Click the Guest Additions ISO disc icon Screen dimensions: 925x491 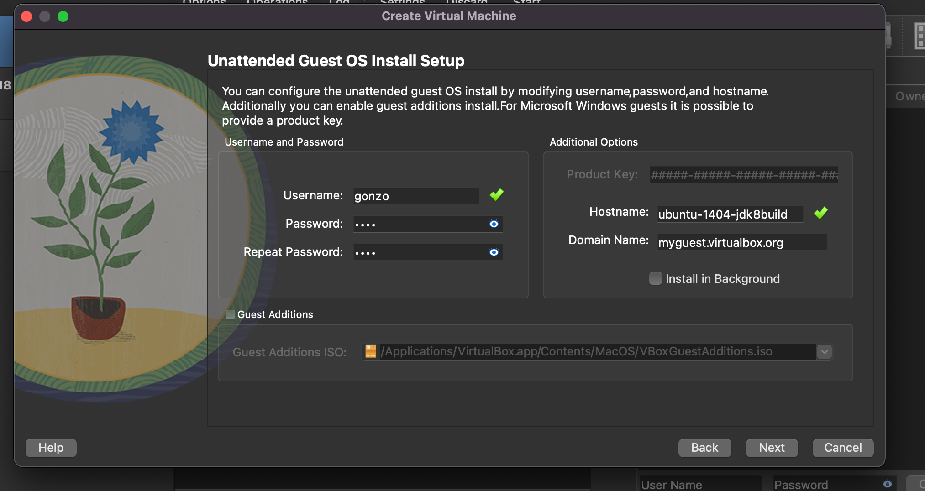tap(371, 351)
